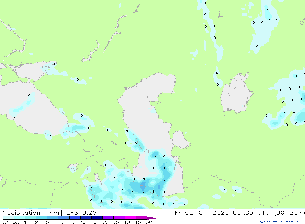Pick the 40 to 45 mm magenta swatch
Image resolution: width=305 pixels, height=224 pixels.
coord(130,218)
